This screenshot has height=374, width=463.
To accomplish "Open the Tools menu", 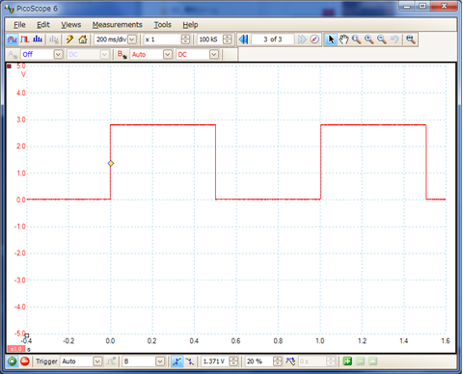I will [x=162, y=25].
